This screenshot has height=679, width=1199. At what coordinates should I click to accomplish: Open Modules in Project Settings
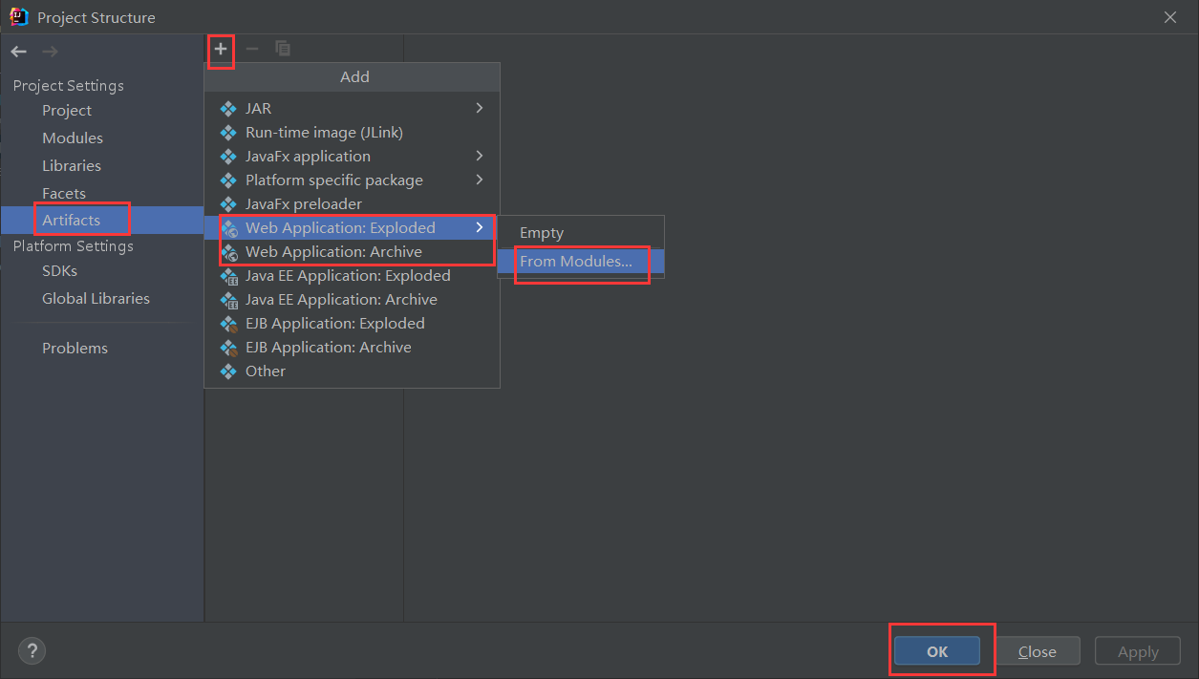coord(73,138)
